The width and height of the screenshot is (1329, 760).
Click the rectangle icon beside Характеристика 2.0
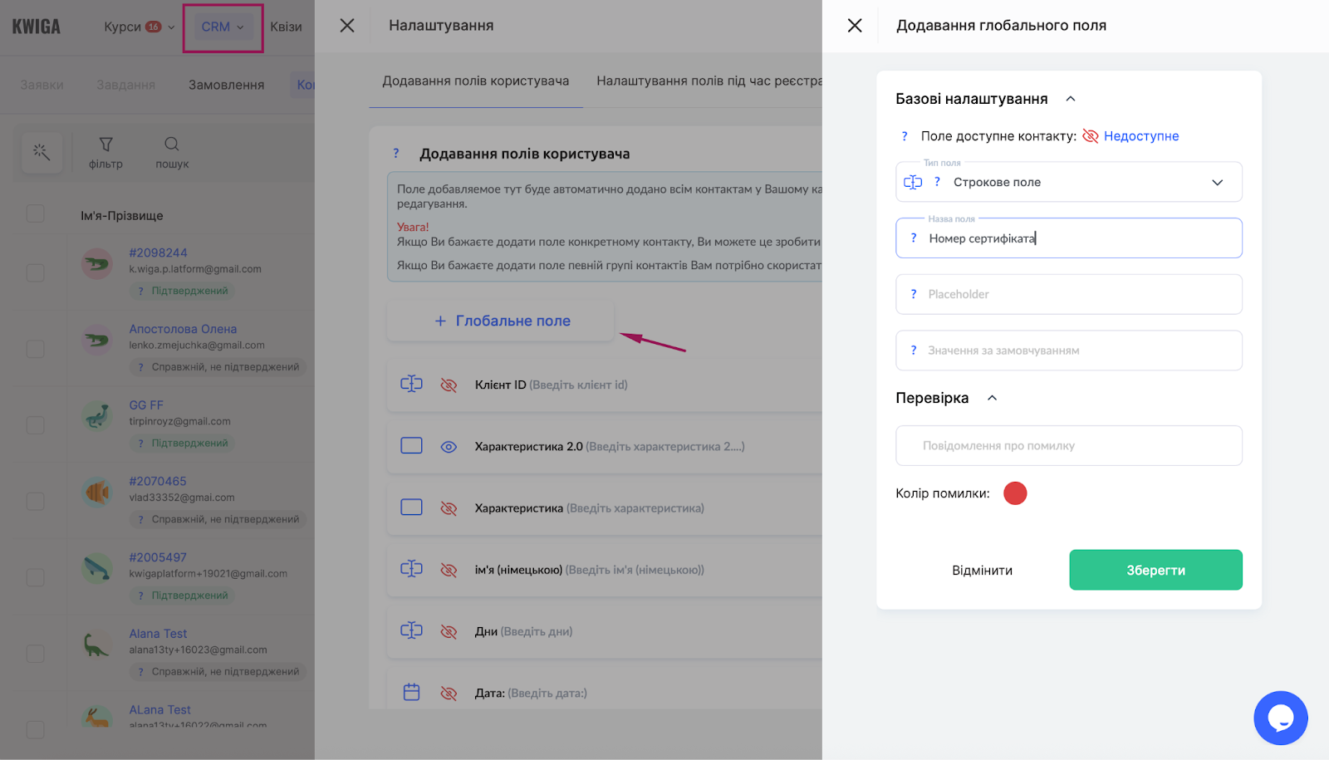(x=411, y=446)
